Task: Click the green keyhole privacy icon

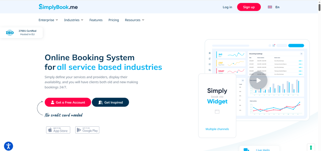Action: 311,147
